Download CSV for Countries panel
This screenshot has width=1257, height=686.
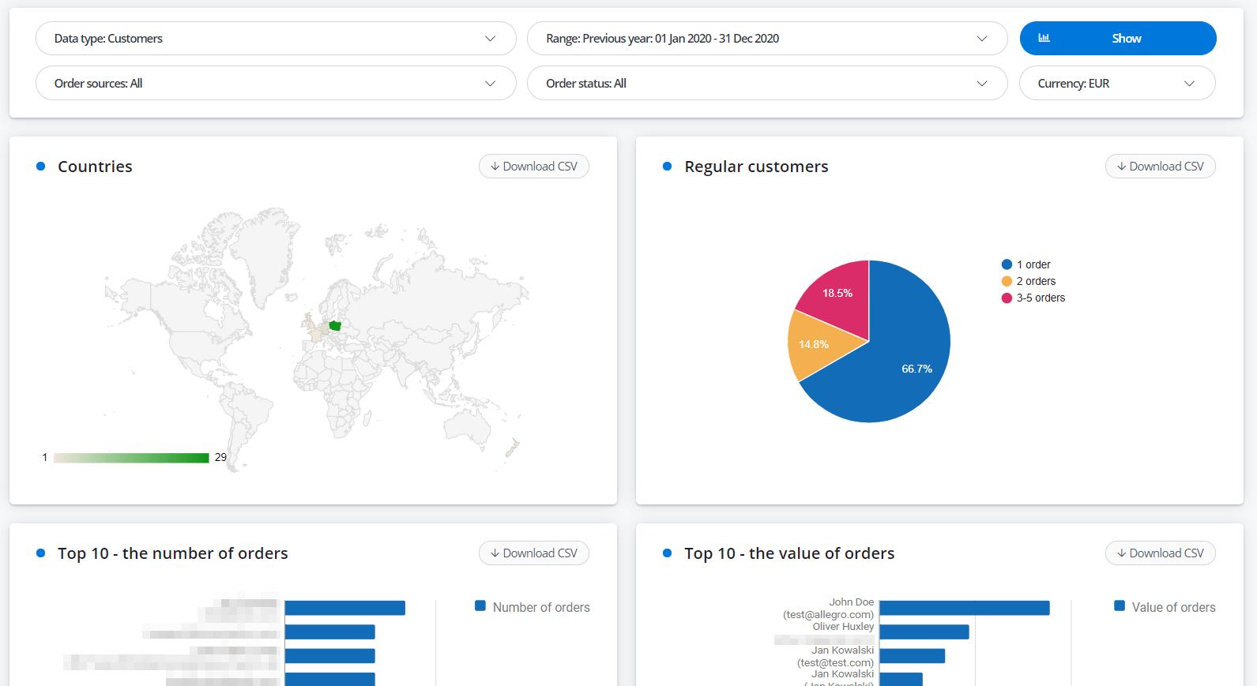(x=534, y=166)
